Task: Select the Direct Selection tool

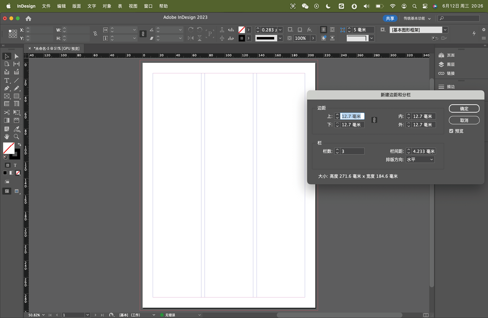Action: [x=17, y=56]
